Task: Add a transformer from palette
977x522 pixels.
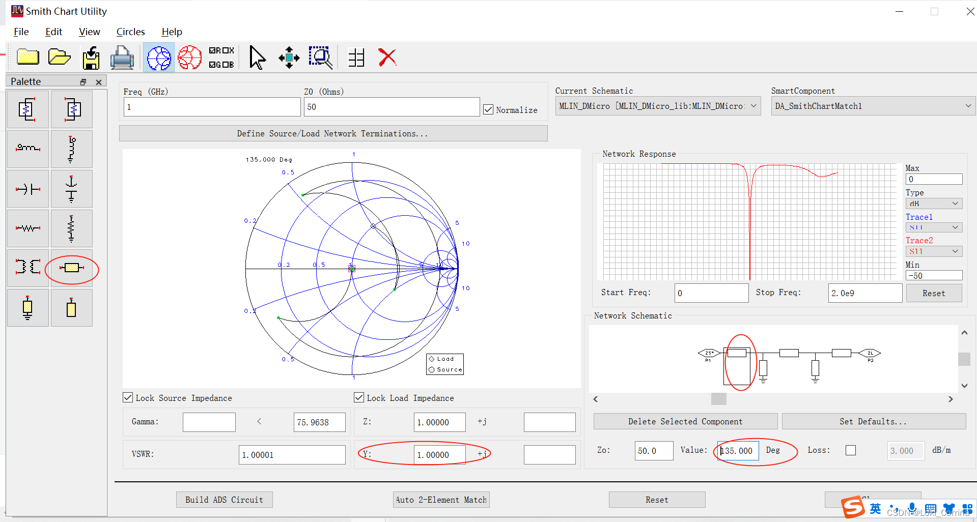Action: pos(28,268)
